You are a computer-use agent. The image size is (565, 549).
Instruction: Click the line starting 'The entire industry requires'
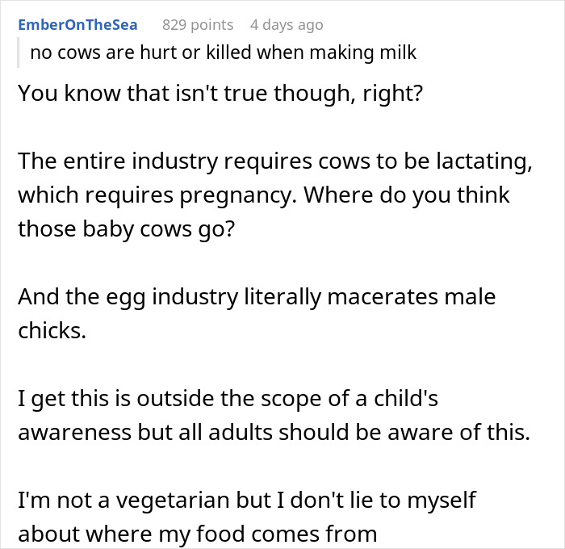274,161
